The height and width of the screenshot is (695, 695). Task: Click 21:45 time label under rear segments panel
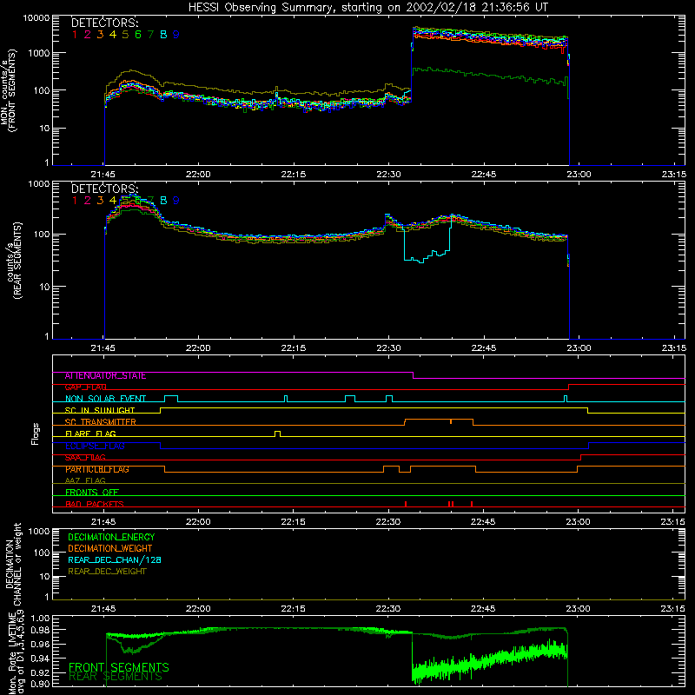point(103,348)
